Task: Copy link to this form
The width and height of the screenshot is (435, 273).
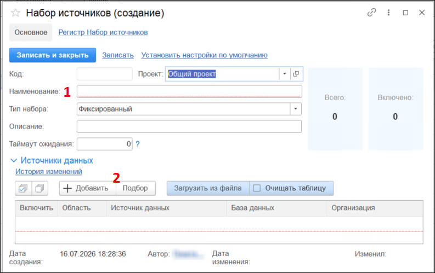Action: 371,13
